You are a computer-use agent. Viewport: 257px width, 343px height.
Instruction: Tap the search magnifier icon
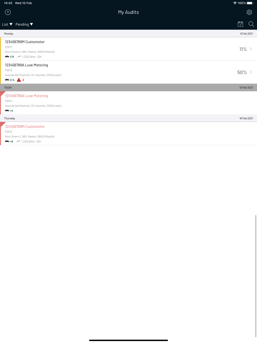click(x=251, y=24)
